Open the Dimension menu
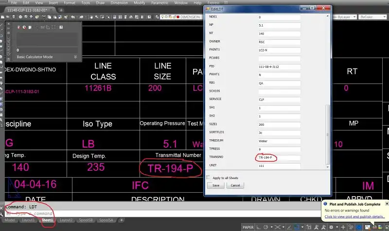Viewport: 389px width, 231px height. point(119,3)
